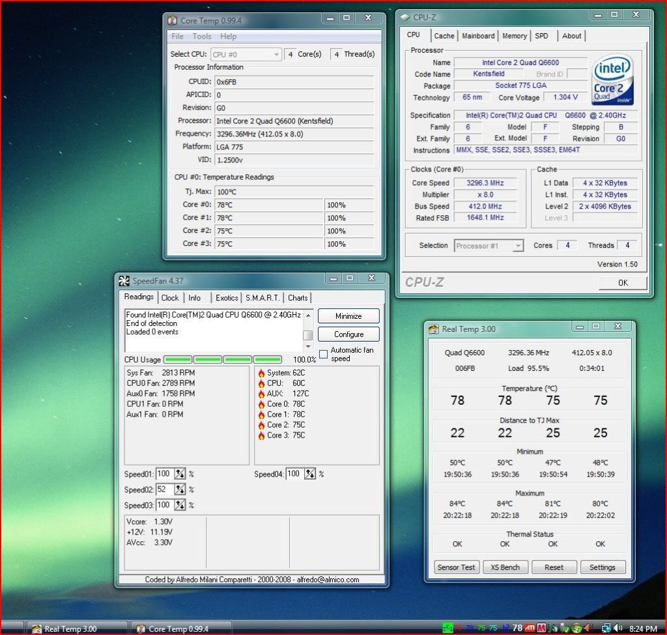The image size is (667, 635).
Task: Click the CPU-Z title bar icon
Action: [405, 18]
